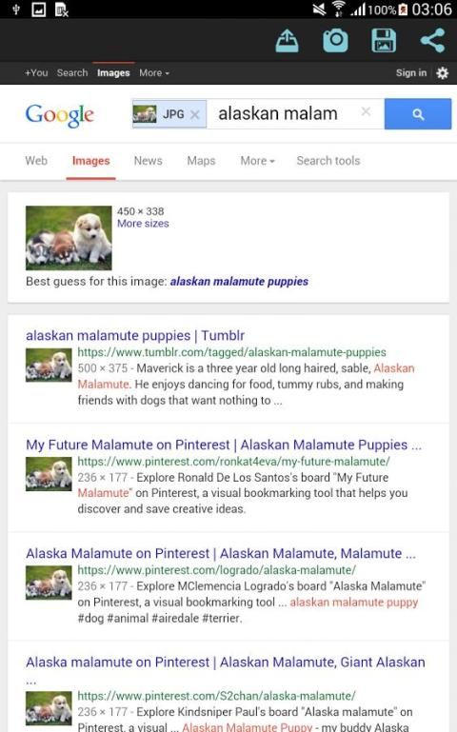Expand the More dropdown in black bar
This screenshot has height=732, width=457.
154,73
